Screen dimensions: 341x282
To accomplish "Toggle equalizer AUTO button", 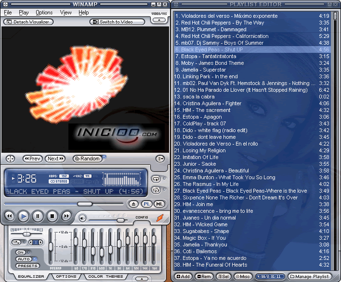I will coord(24,259).
